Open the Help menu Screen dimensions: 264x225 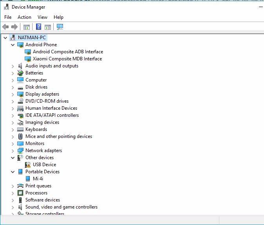pyautogui.click(x=59, y=17)
